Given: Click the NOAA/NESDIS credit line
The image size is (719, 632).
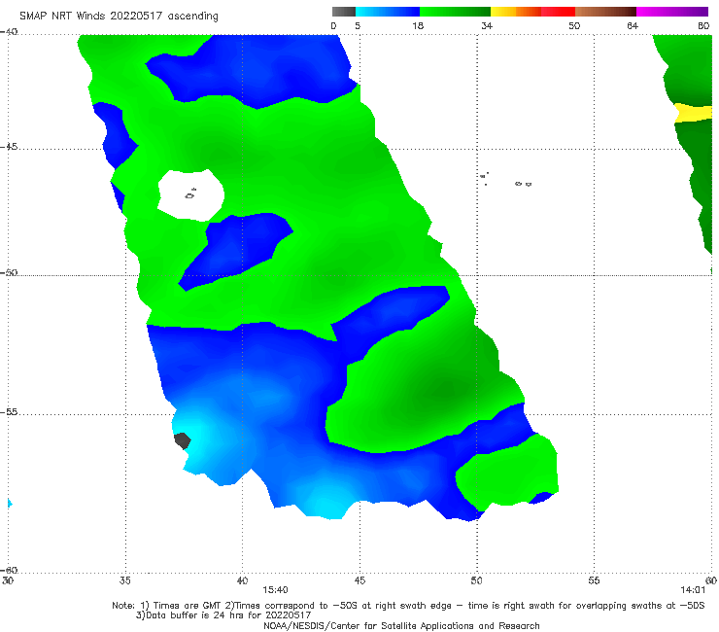Looking at the screenshot, I should point(401,625).
